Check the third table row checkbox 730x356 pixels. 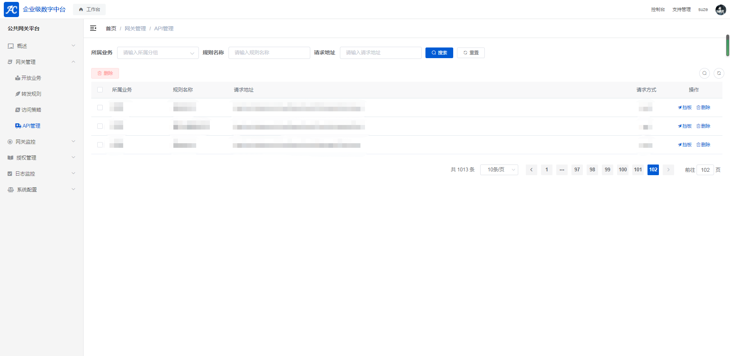coord(100,145)
